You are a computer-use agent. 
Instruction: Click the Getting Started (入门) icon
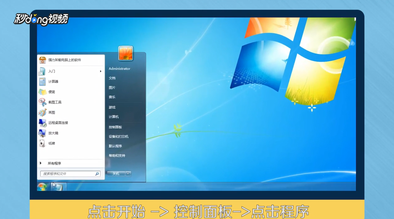point(42,71)
